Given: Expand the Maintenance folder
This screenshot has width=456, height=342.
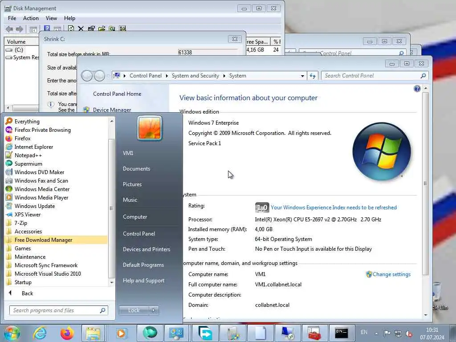Looking at the screenshot, I should [30, 257].
